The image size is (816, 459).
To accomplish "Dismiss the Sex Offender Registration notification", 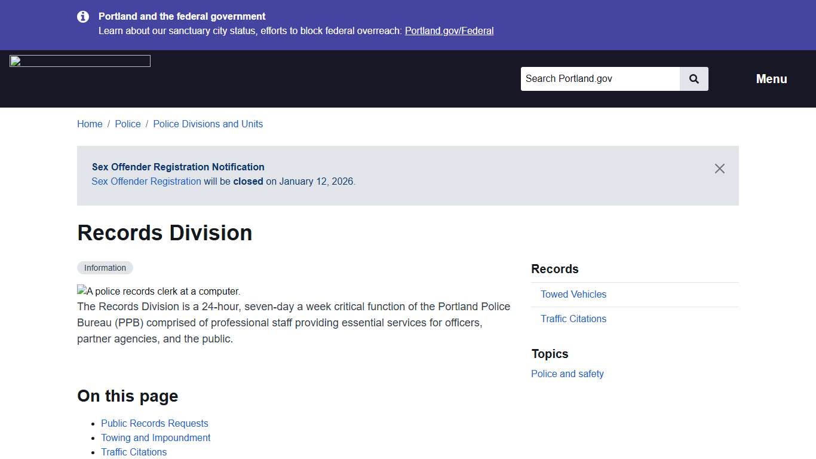I will [719, 169].
